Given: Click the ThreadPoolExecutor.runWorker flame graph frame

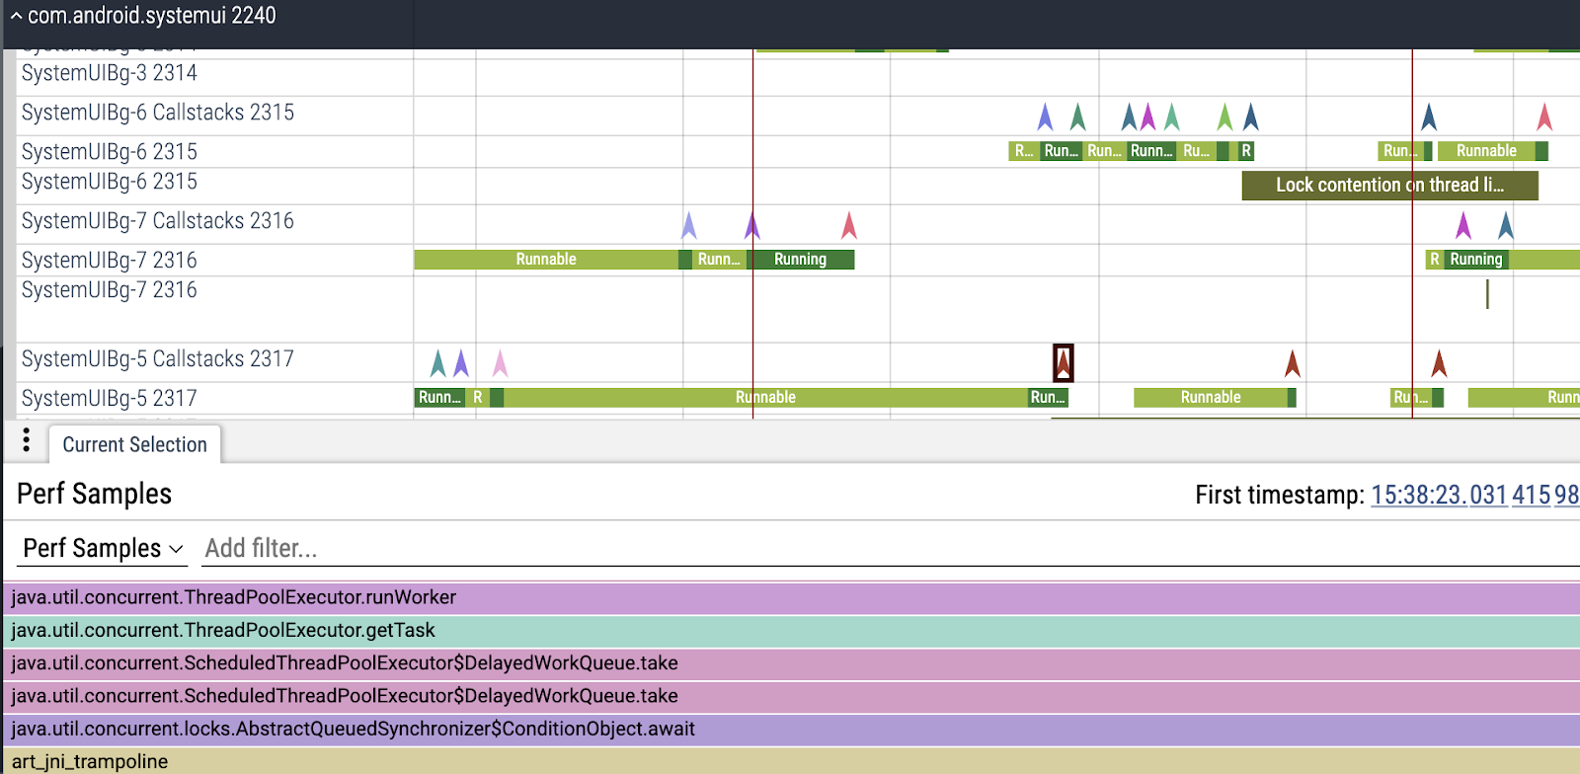Looking at the screenshot, I should coord(790,598).
